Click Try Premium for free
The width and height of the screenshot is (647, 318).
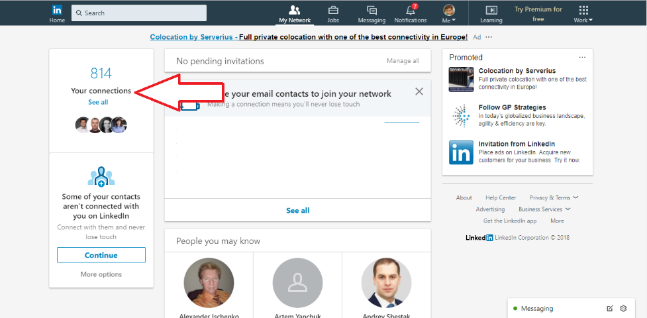point(538,14)
